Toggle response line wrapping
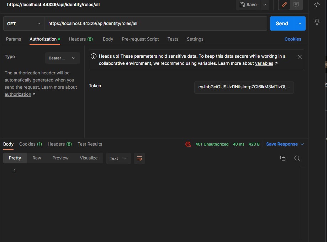The width and height of the screenshot is (327, 242). tap(139, 158)
